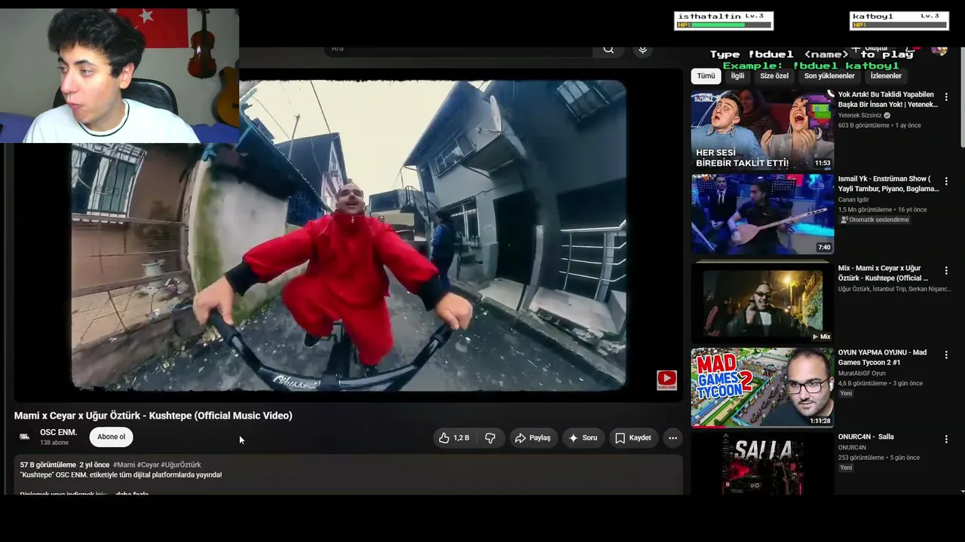
Task: Click the '138 abone' subscriber count
Action: 54,443
